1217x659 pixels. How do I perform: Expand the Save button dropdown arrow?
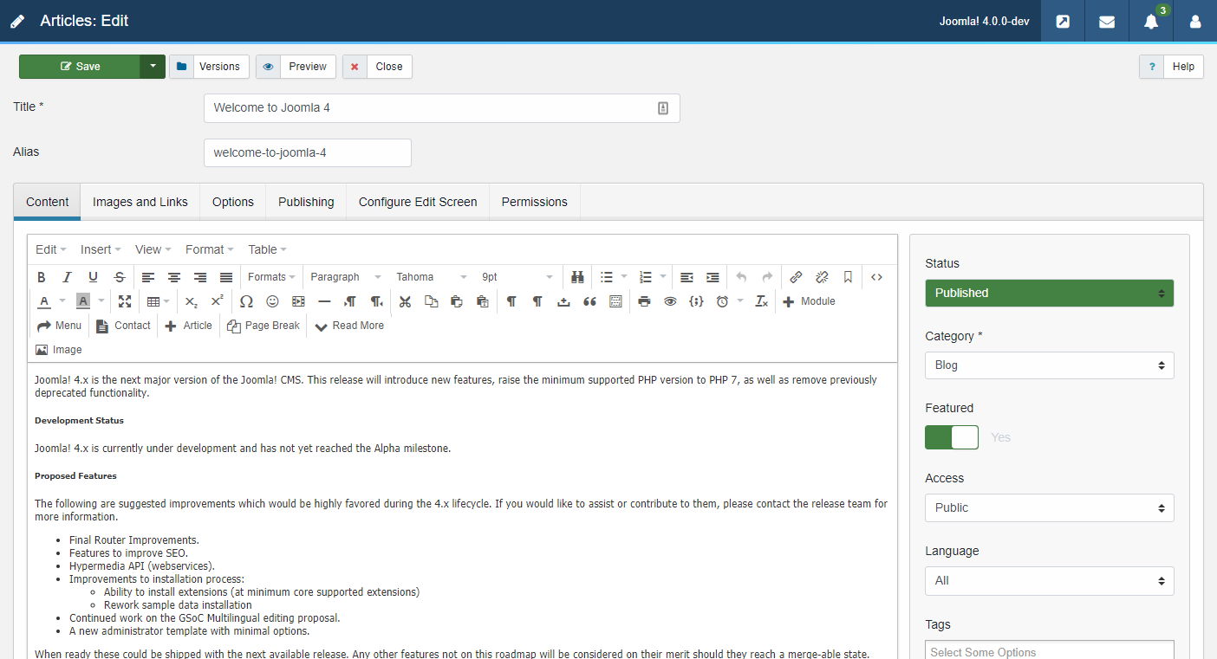pos(153,67)
